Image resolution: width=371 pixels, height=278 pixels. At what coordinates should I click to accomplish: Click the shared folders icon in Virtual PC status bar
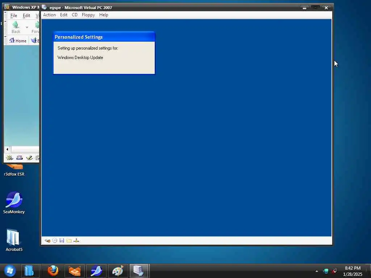69,241
